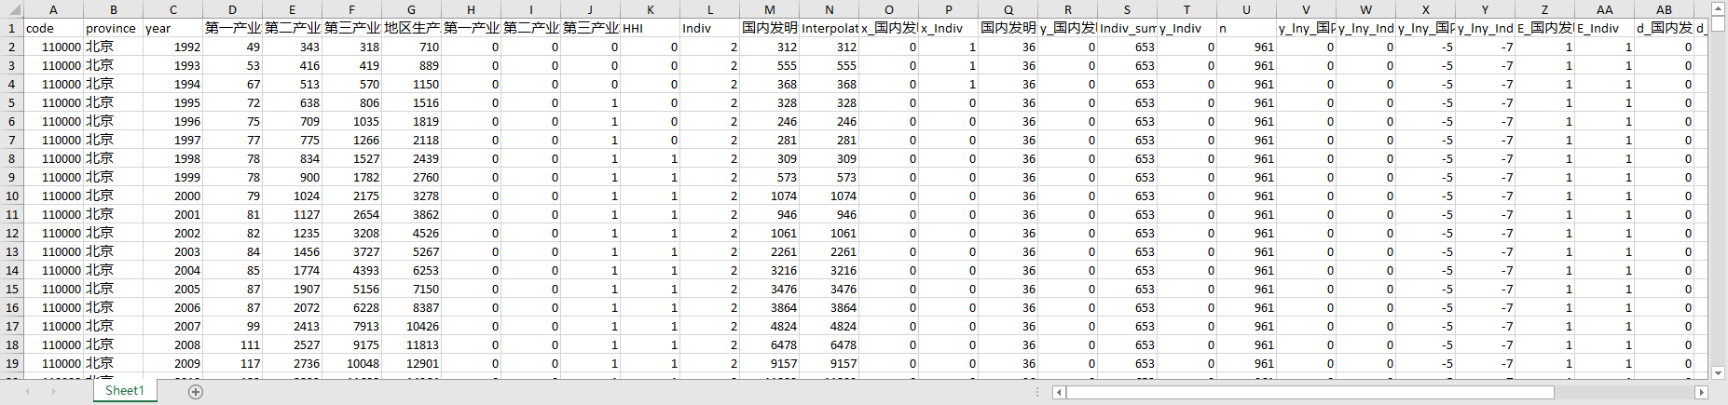Screen dimensions: 1728x405
Task: Select column G header
Action: pyautogui.click(x=411, y=9)
